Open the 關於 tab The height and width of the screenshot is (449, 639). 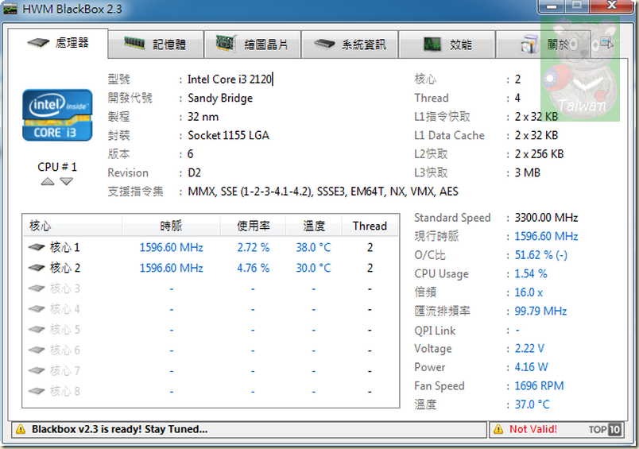[x=544, y=44]
